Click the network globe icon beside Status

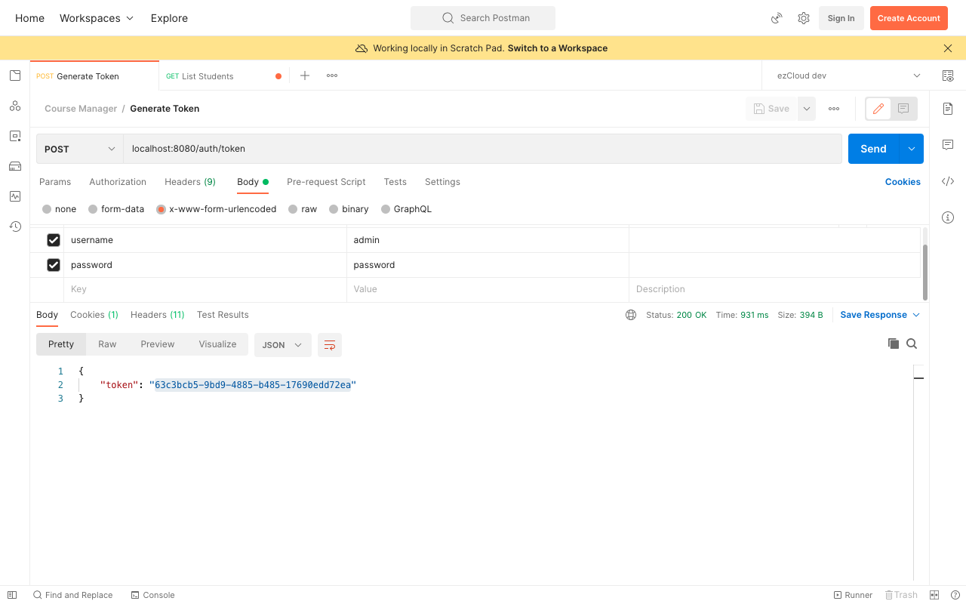631,315
